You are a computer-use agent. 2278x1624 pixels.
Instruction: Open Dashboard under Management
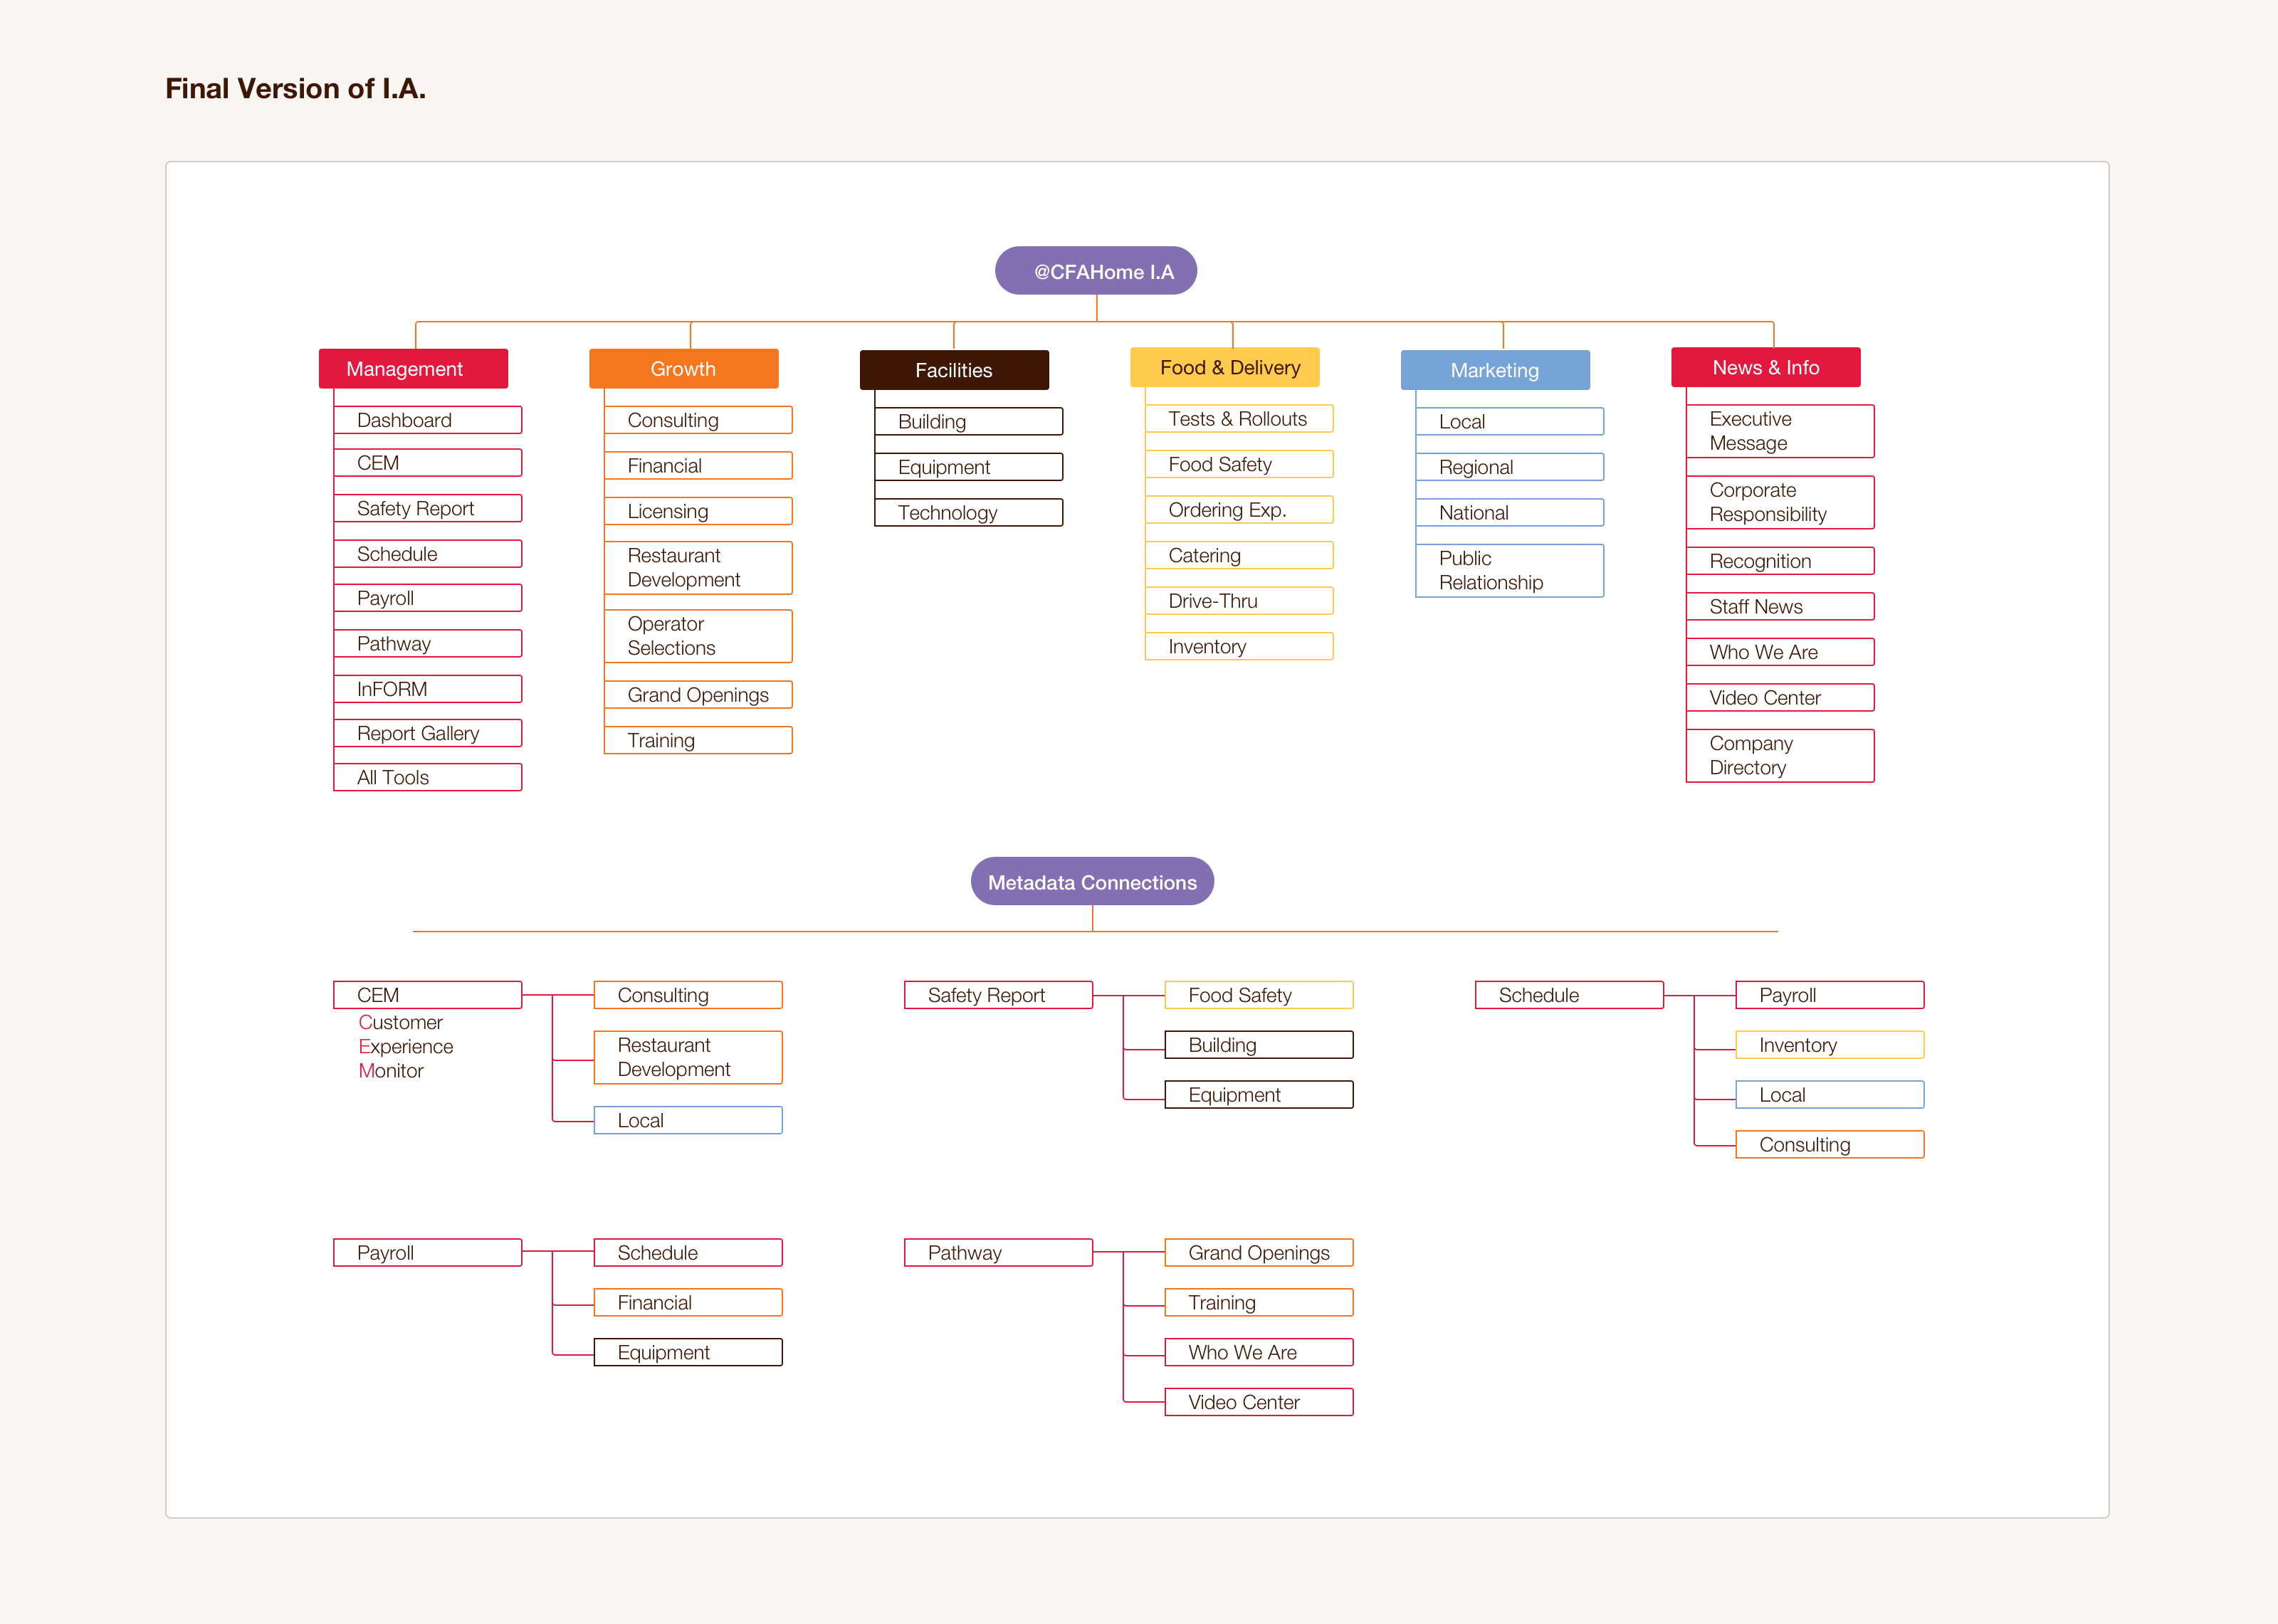[427, 420]
